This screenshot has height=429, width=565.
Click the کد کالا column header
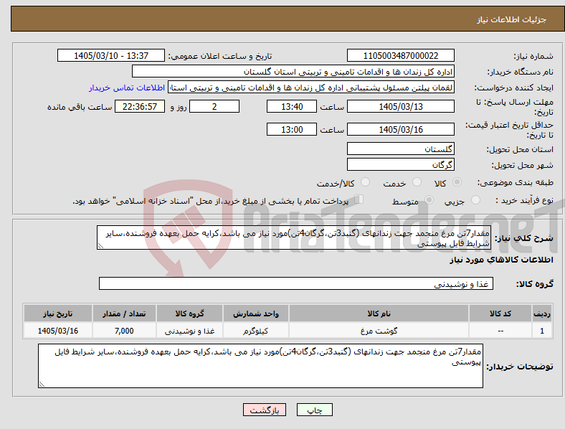click(x=500, y=313)
